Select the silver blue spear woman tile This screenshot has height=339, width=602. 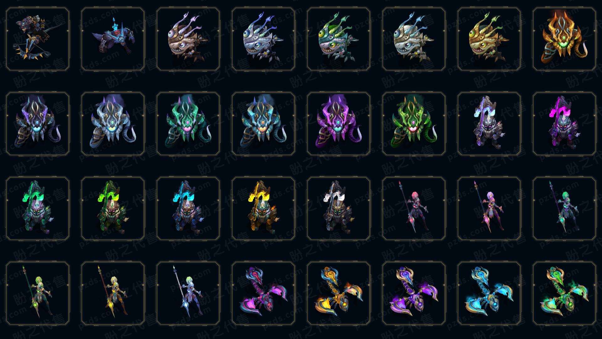(188, 293)
